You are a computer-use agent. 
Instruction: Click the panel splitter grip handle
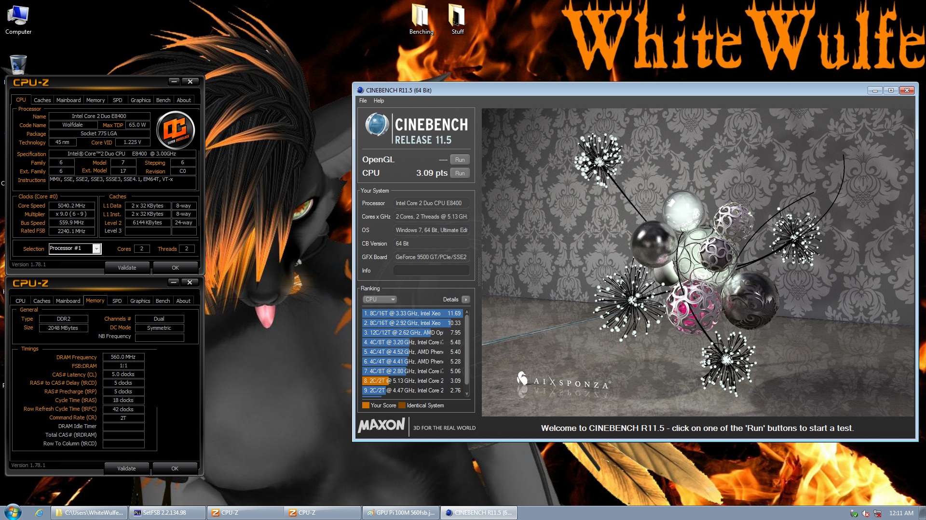point(478,272)
